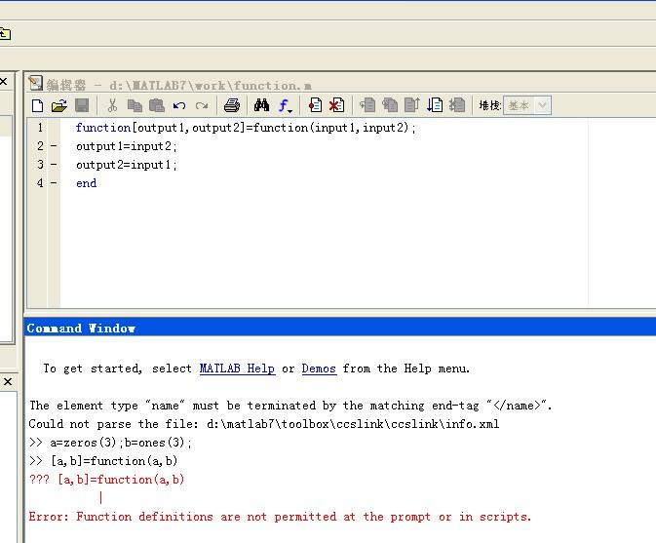Viewport: 656px width, 543px height.
Task: Click the stack label 堆栈 in toolbar
Action: point(490,105)
